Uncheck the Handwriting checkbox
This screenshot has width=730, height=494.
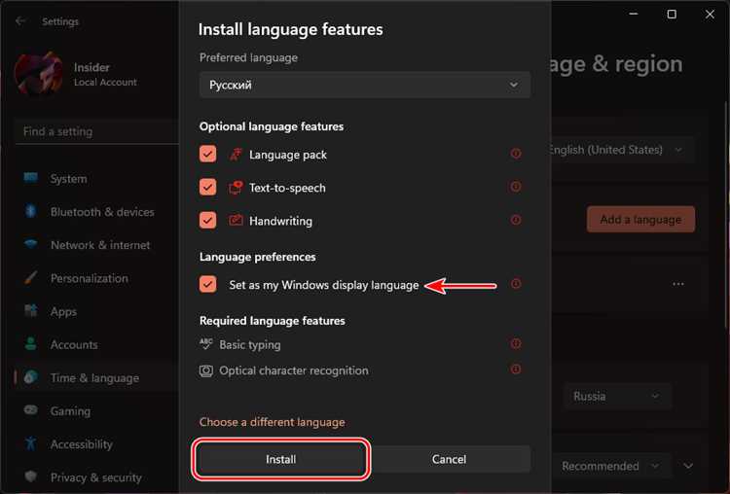click(x=207, y=220)
